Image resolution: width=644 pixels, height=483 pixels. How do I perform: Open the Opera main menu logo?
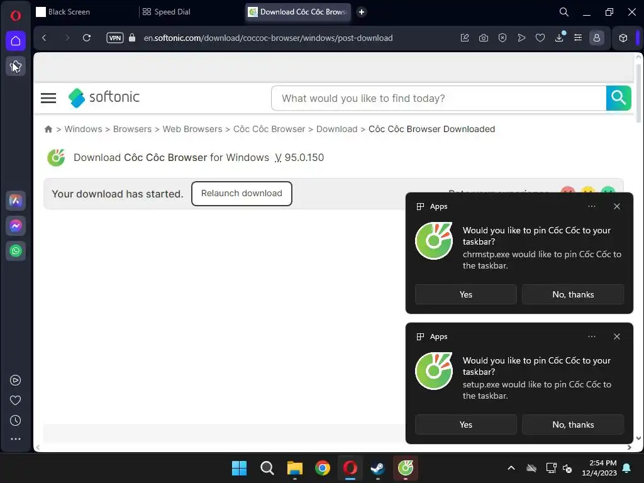16,16
